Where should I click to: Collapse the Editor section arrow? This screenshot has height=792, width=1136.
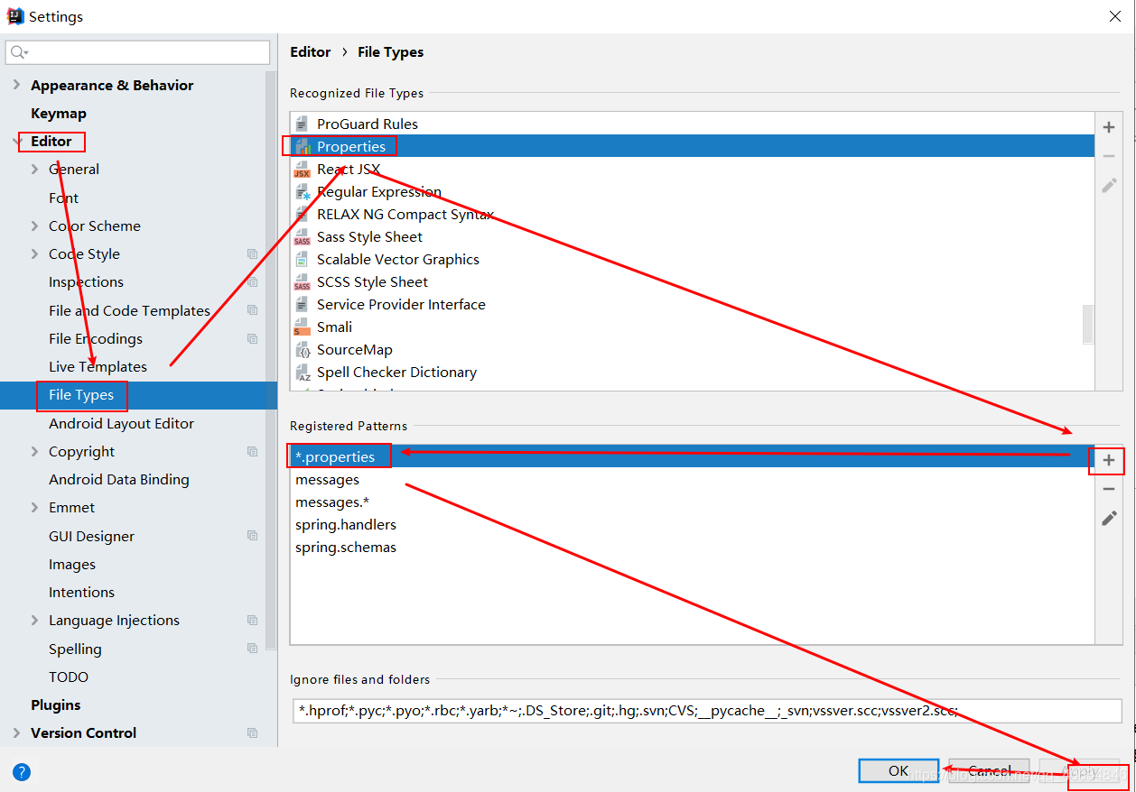point(16,142)
